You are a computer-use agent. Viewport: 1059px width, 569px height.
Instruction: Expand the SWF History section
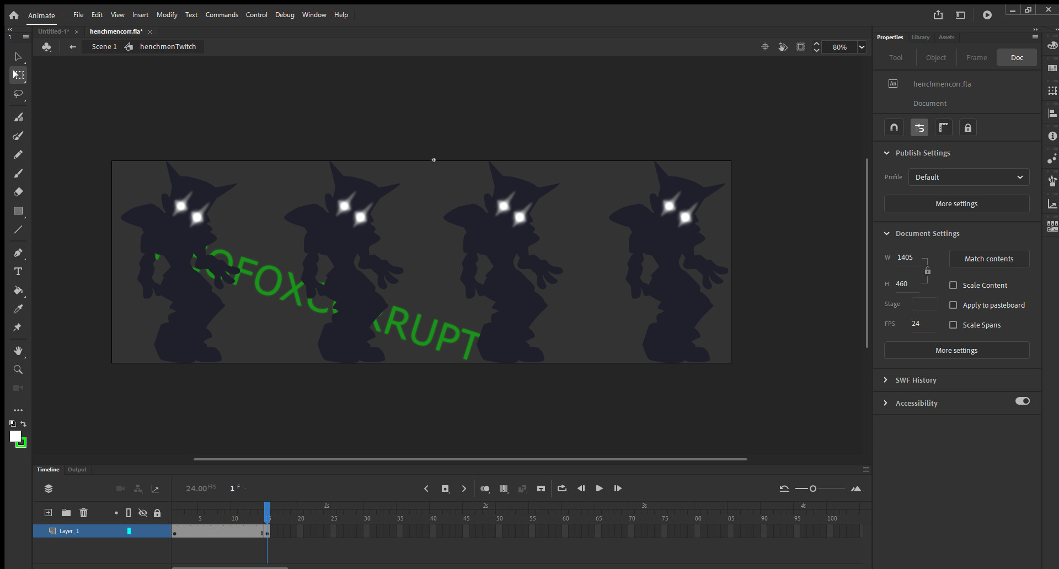(886, 380)
